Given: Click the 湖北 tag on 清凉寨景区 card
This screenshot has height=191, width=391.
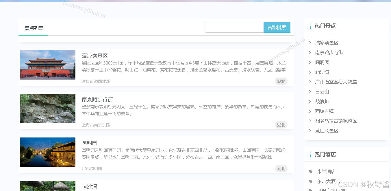Looking at the screenshot, I should 281,81.
